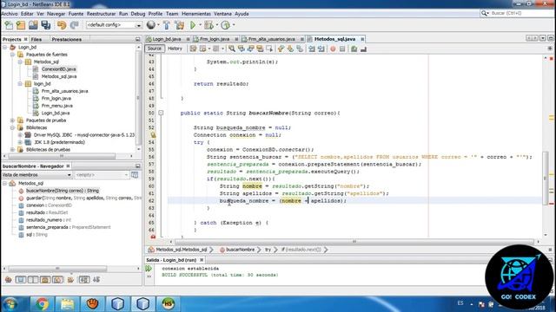Click the Open Project toolbar icon
Screen dimensions: 556x312
coord(33,25)
